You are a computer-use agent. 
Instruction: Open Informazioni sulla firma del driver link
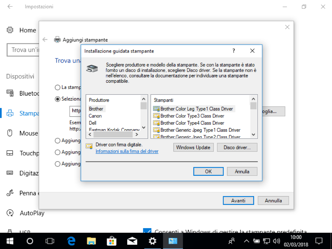tap(127, 151)
